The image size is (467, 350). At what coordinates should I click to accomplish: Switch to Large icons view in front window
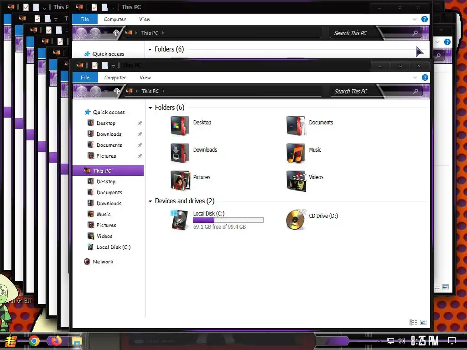(423, 322)
